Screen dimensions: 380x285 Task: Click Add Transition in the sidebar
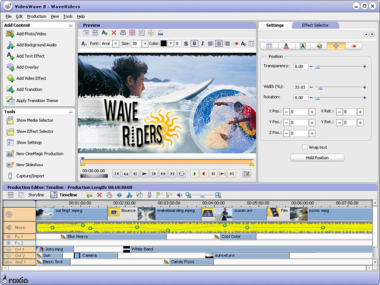(29, 89)
